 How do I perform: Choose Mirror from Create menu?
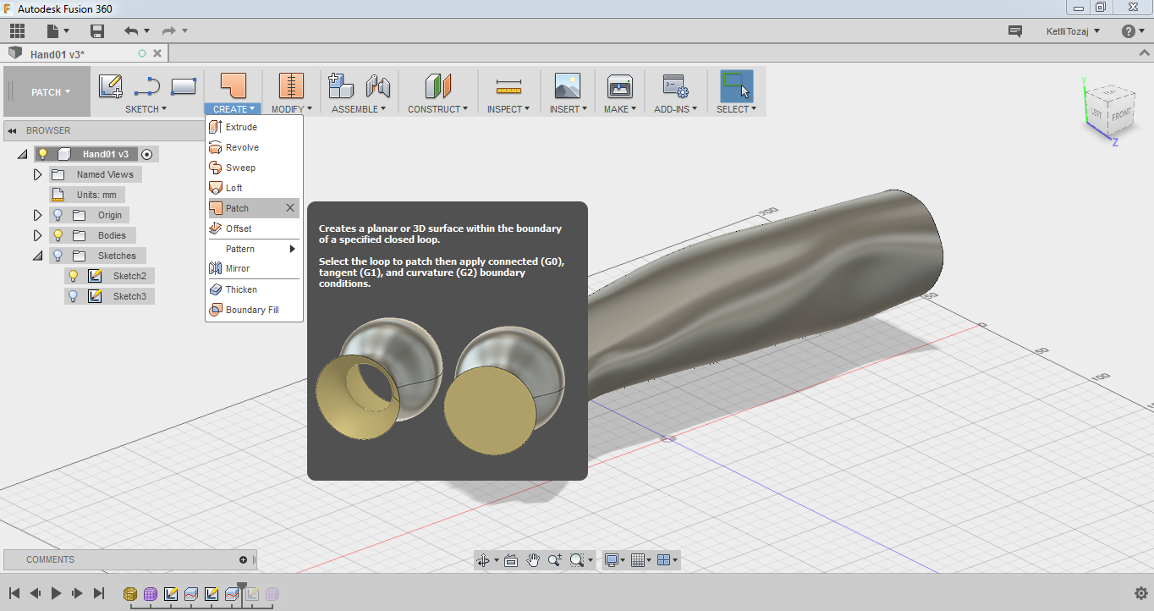(x=255, y=268)
